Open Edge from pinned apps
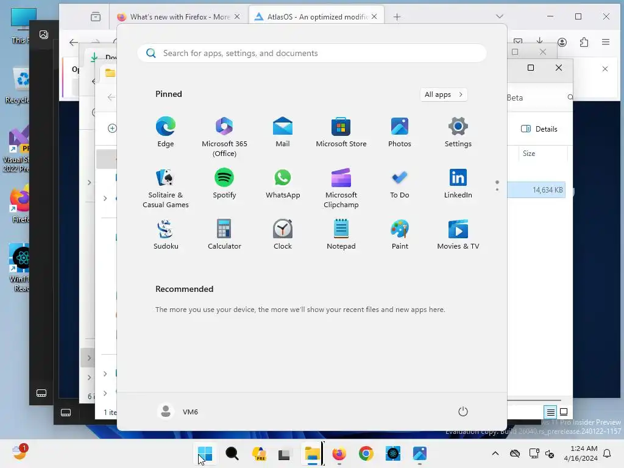This screenshot has height=468, width=624. click(166, 132)
